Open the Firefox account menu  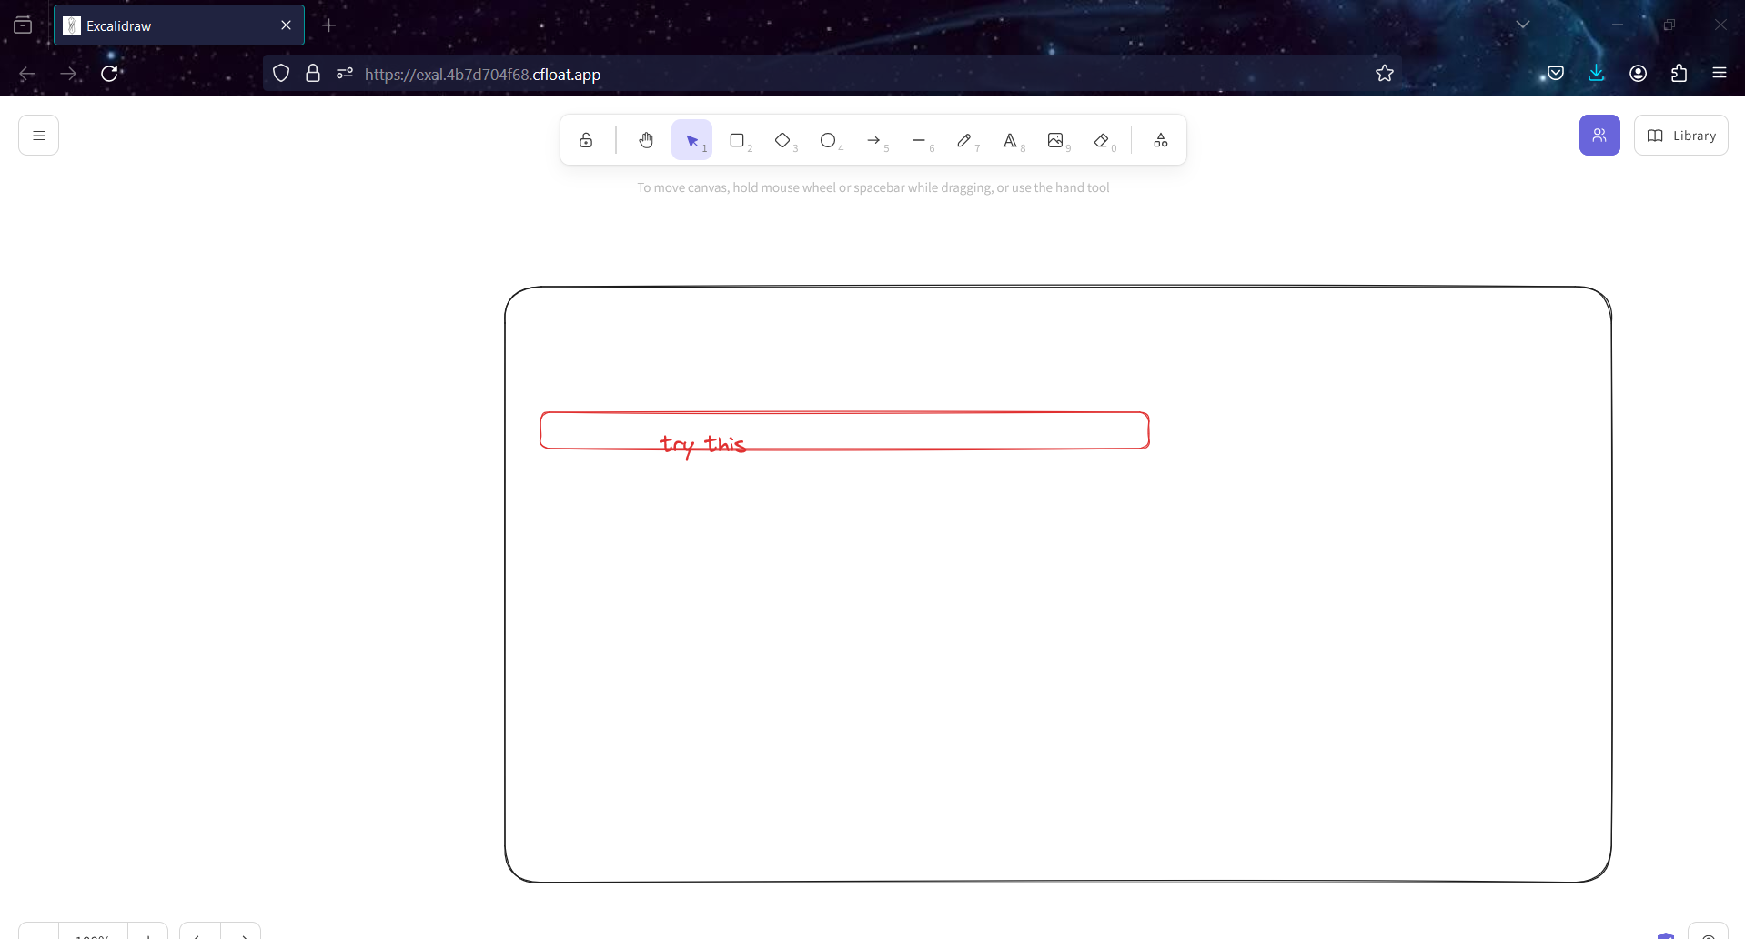click(1639, 74)
